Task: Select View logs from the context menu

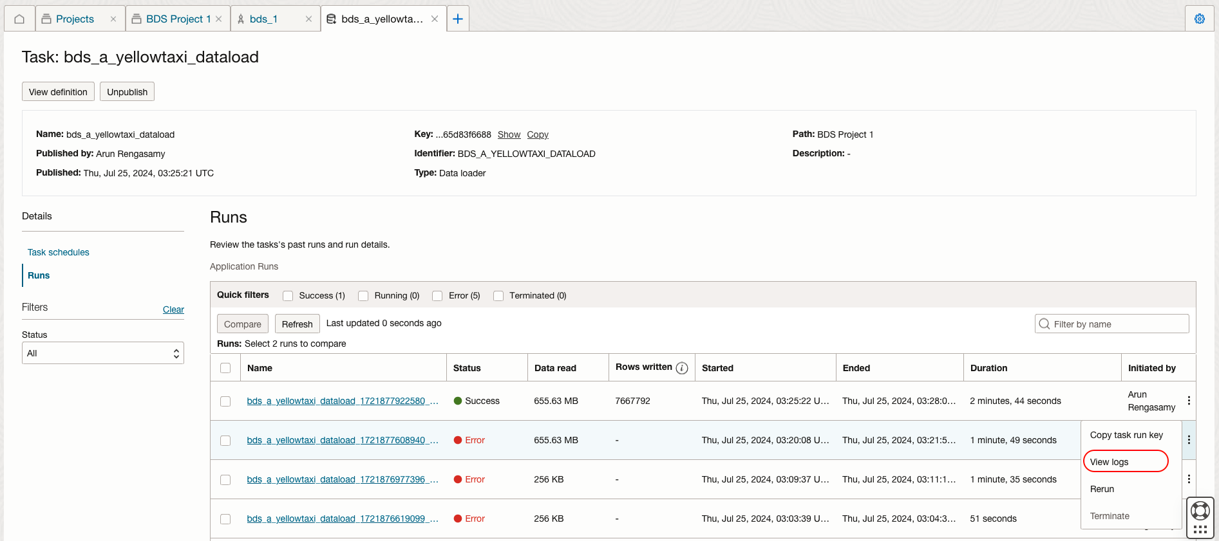Action: pyautogui.click(x=1110, y=462)
